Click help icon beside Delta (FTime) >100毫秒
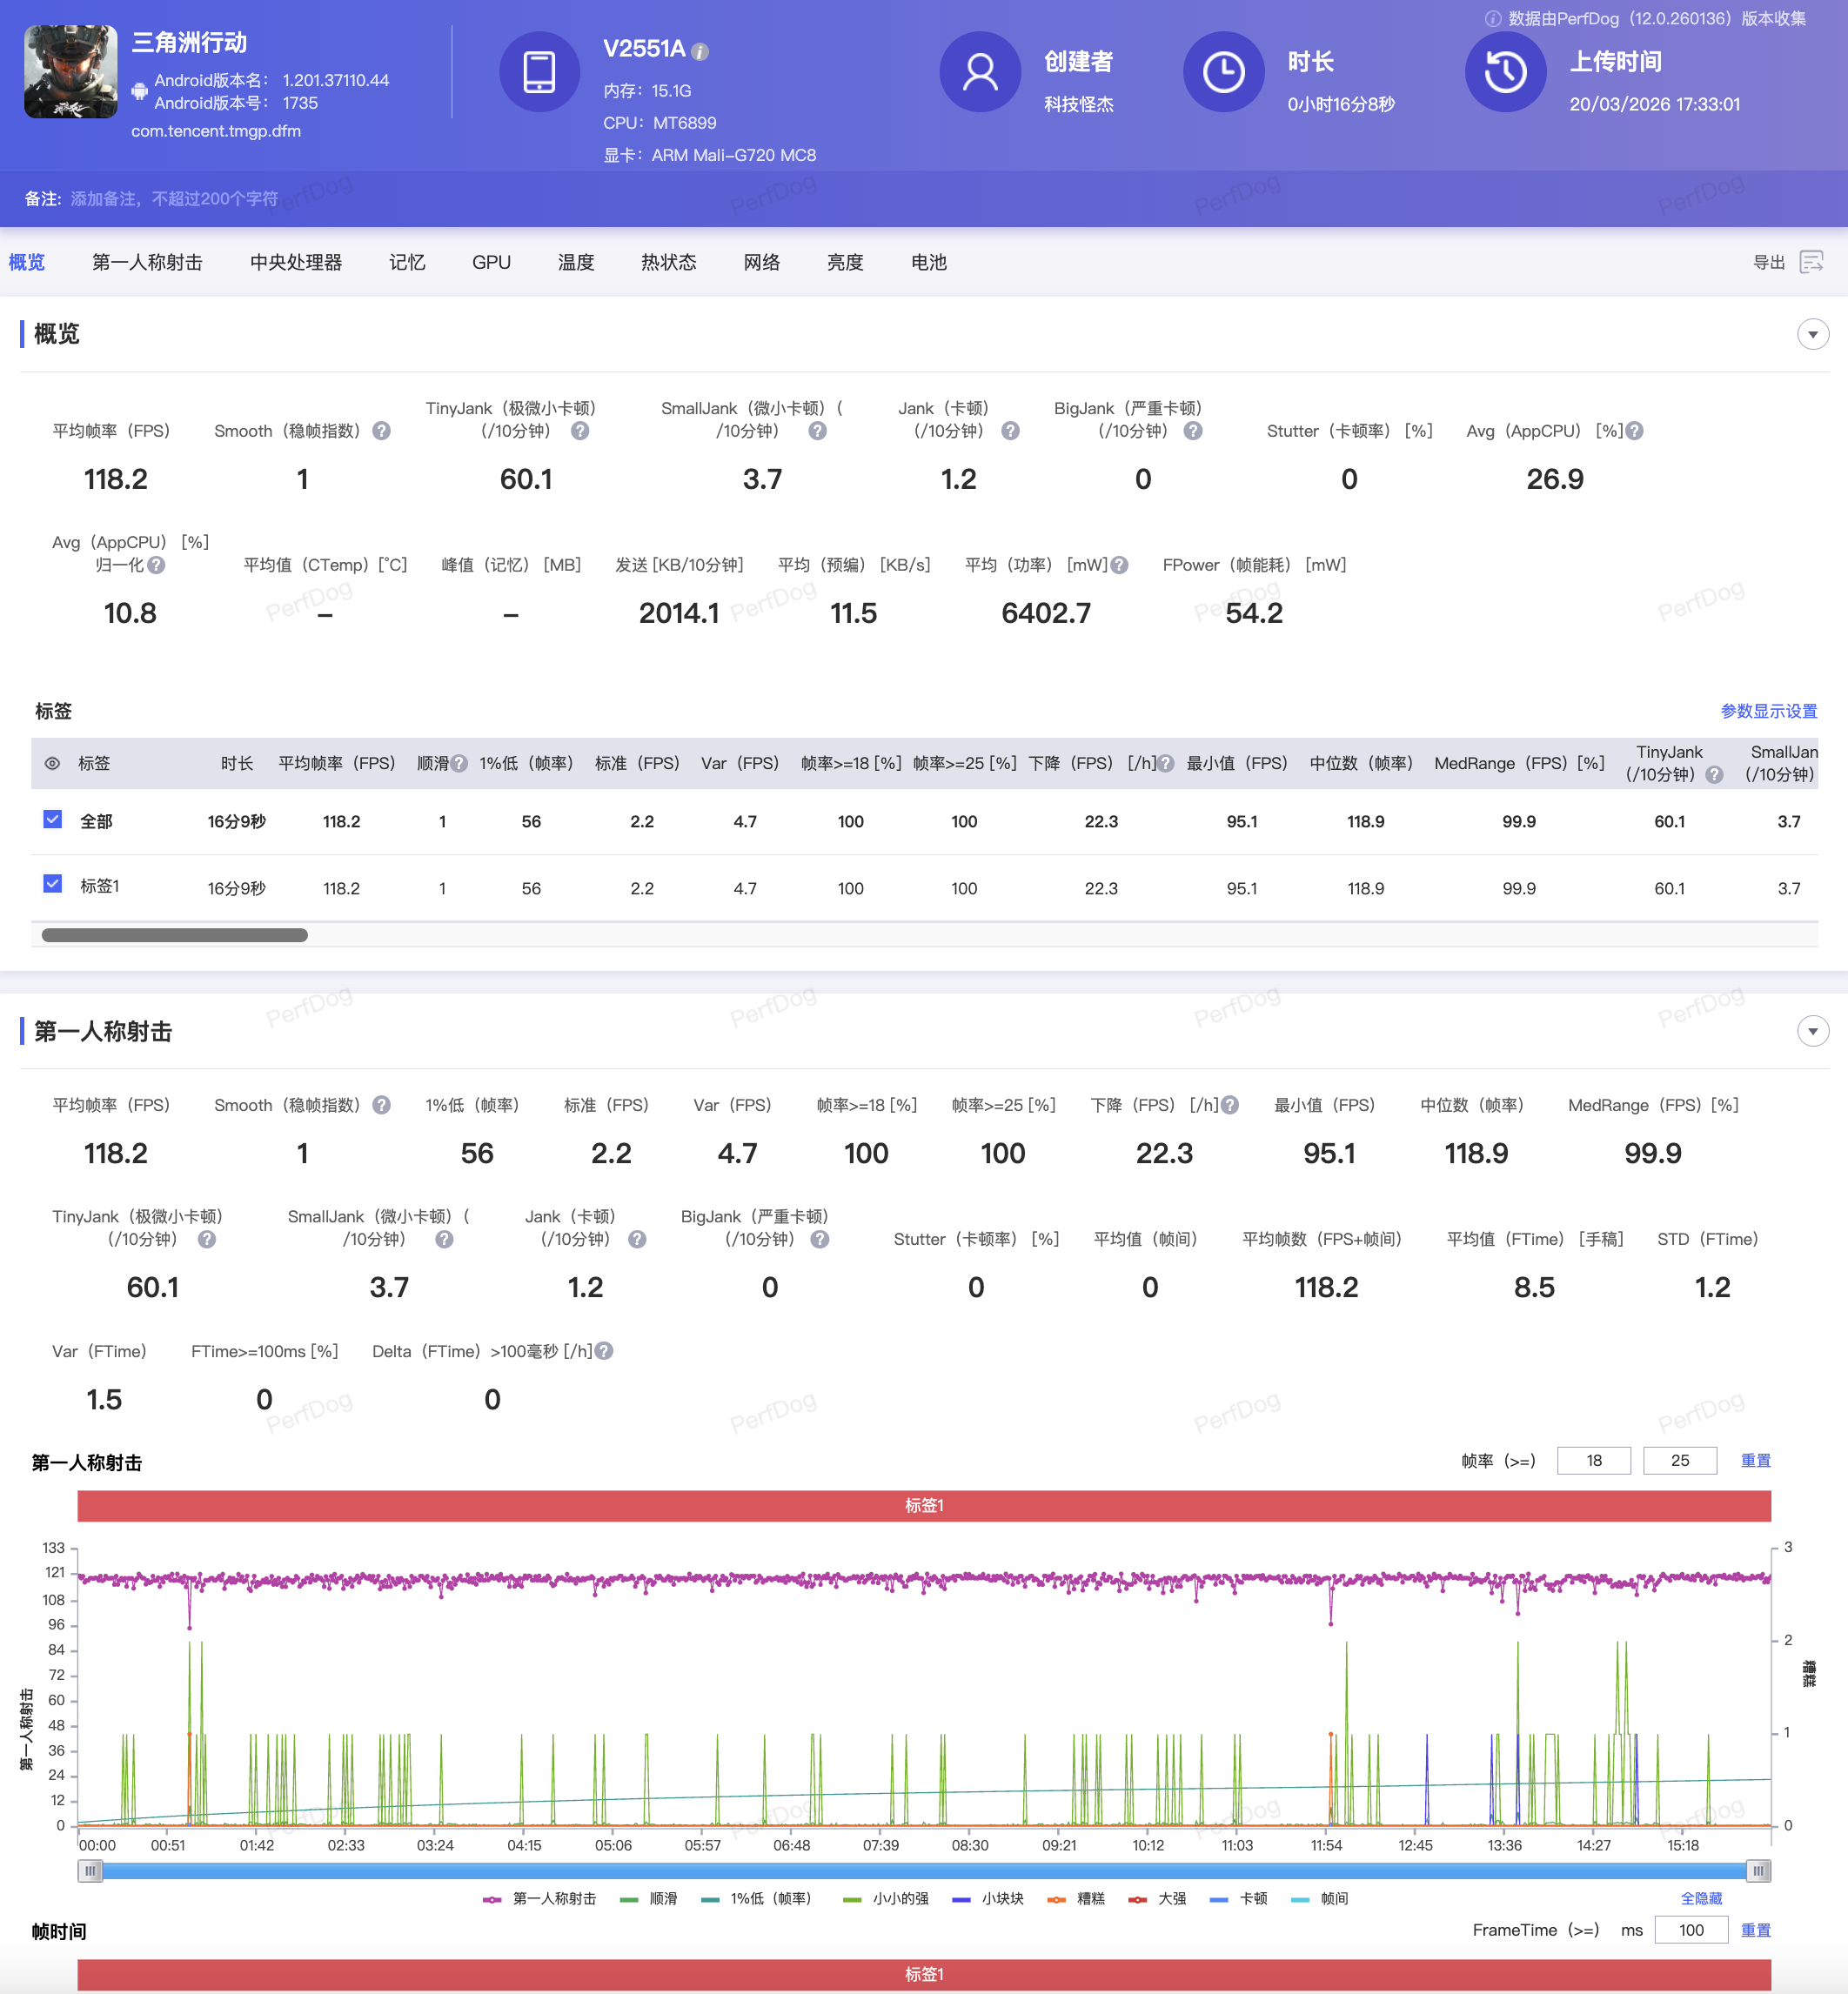Viewport: 1848px width, 1994px height. pyautogui.click(x=604, y=1351)
